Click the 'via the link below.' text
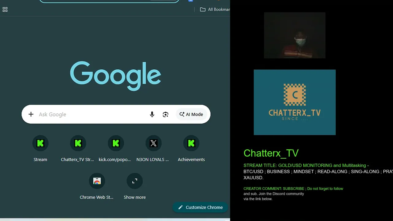This screenshot has height=221, width=393. 258,199
